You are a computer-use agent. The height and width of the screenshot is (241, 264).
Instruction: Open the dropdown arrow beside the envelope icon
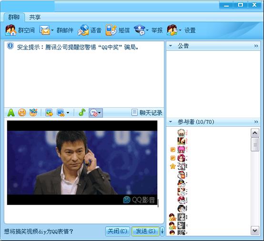pos(52,30)
